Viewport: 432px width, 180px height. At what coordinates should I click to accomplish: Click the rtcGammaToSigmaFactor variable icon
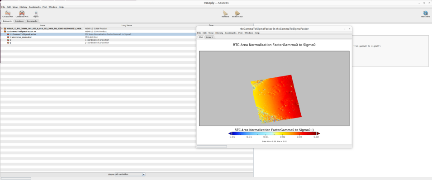[x=8, y=34]
